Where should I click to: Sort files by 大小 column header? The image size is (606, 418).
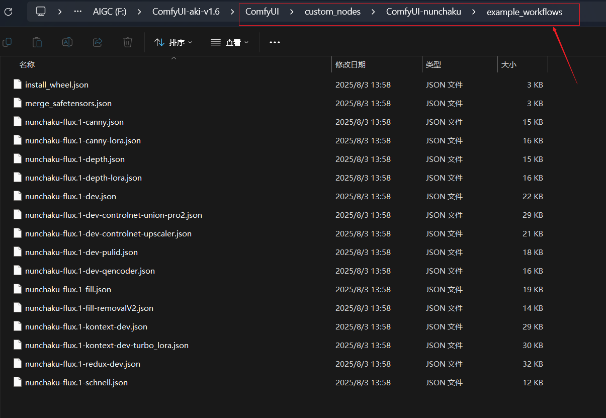(x=509, y=64)
